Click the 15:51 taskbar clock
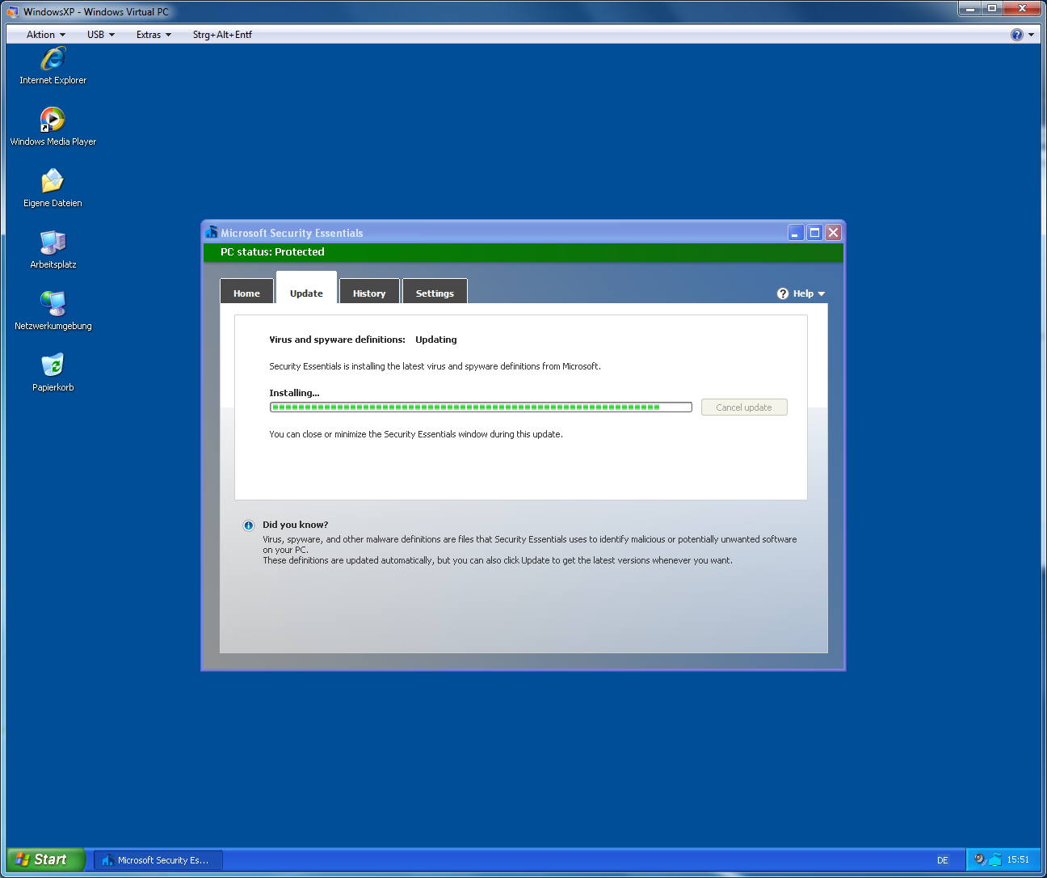Screen dimensions: 1047x878 click(x=1018, y=859)
